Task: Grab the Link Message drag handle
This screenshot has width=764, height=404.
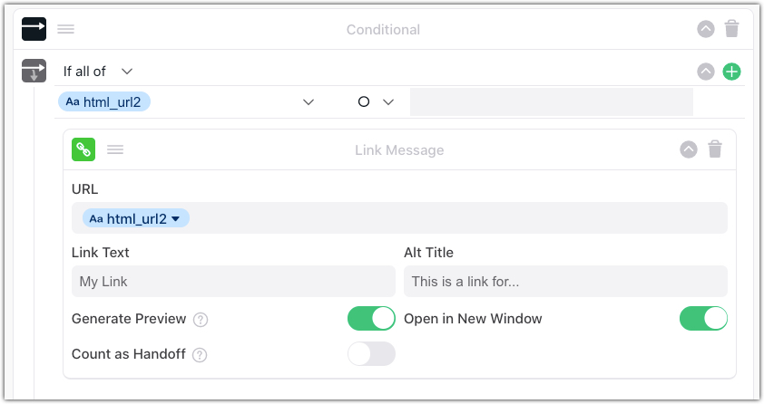Action: point(115,149)
